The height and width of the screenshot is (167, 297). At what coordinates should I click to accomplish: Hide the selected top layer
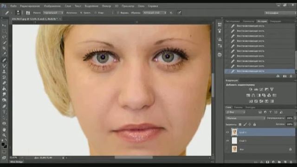[x=228, y=132]
